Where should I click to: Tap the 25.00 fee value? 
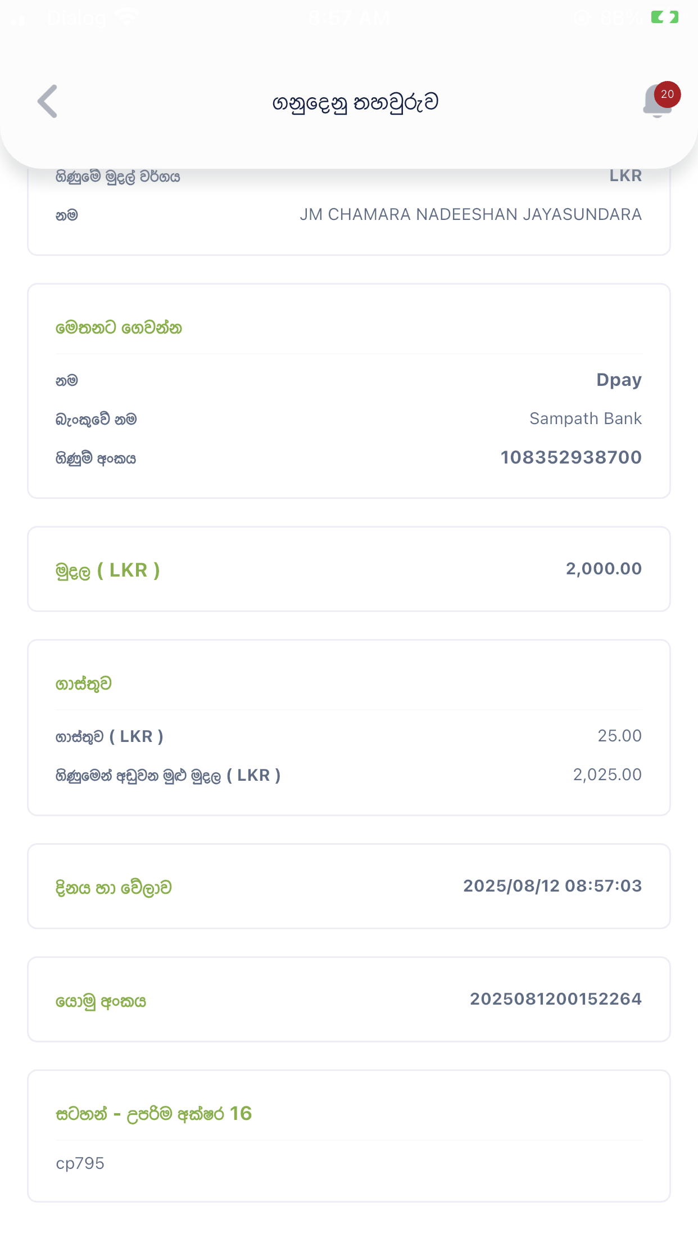point(619,736)
